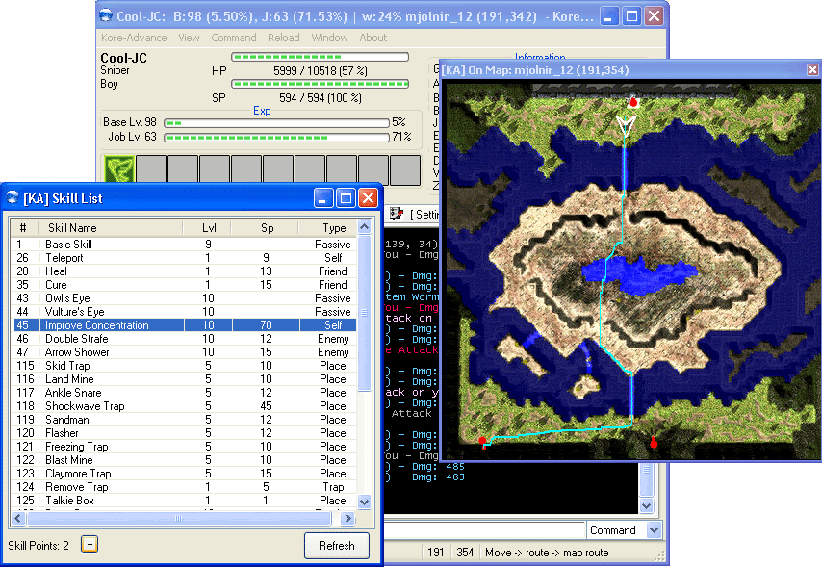The width and height of the screenshot is (822, 567).
Task: Click scroll down arrow in Skill List
Action: click(365, 502)
